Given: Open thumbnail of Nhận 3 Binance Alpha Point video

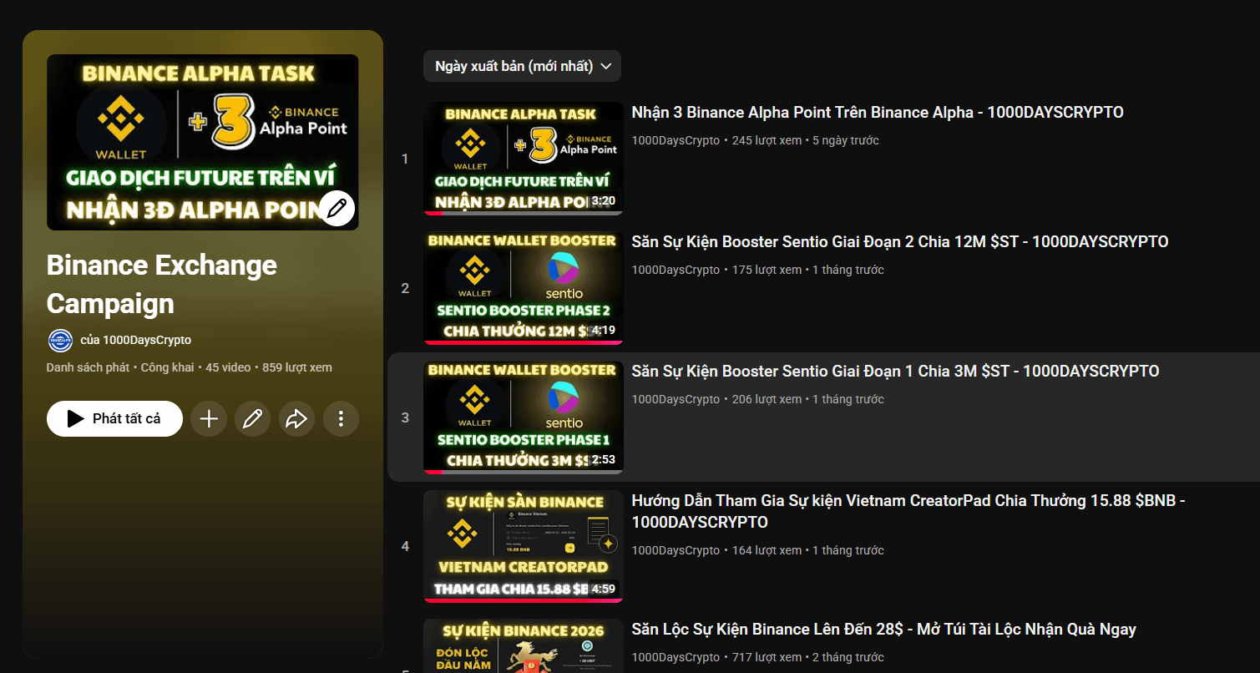Looking at the screenshot, I should (524, 159).
